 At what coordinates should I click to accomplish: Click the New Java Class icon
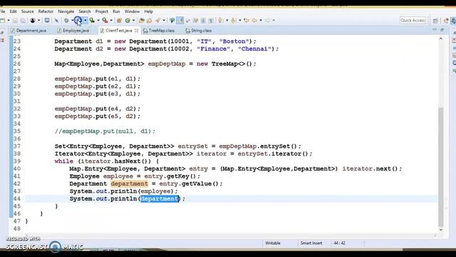[x=128, y=21]
